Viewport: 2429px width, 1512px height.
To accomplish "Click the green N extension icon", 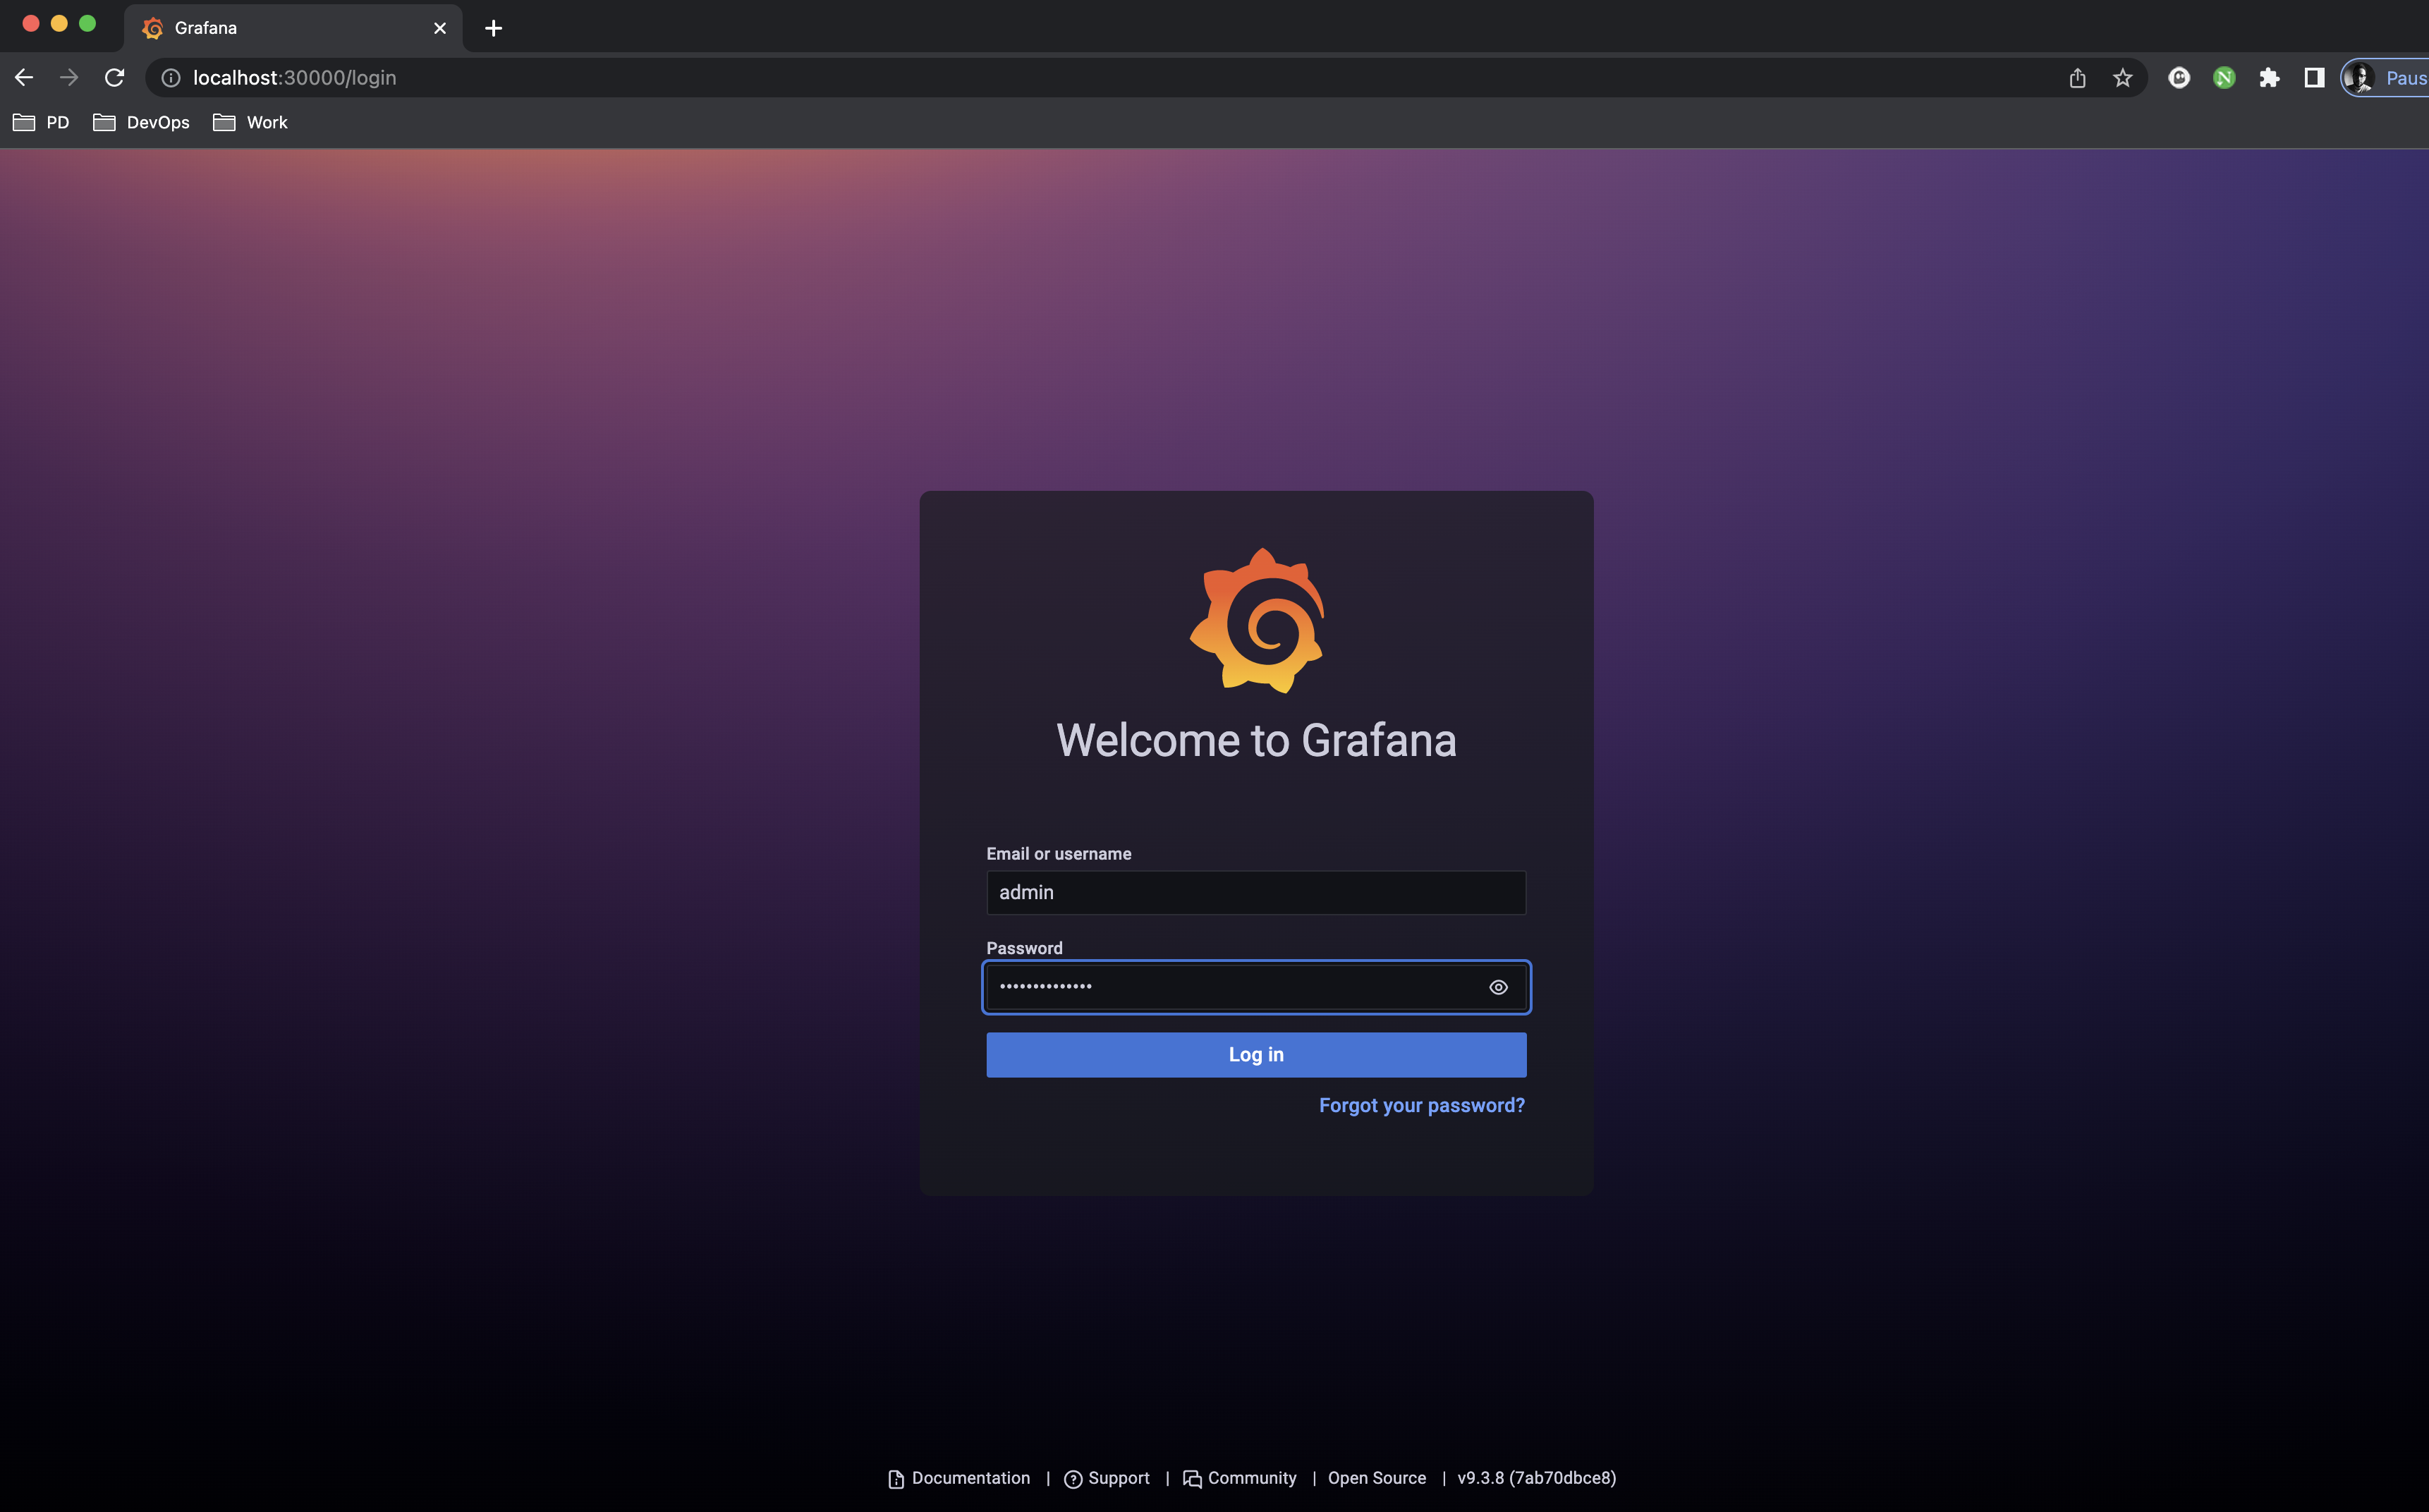I will pyautogui.click(x=2224, y=78).
